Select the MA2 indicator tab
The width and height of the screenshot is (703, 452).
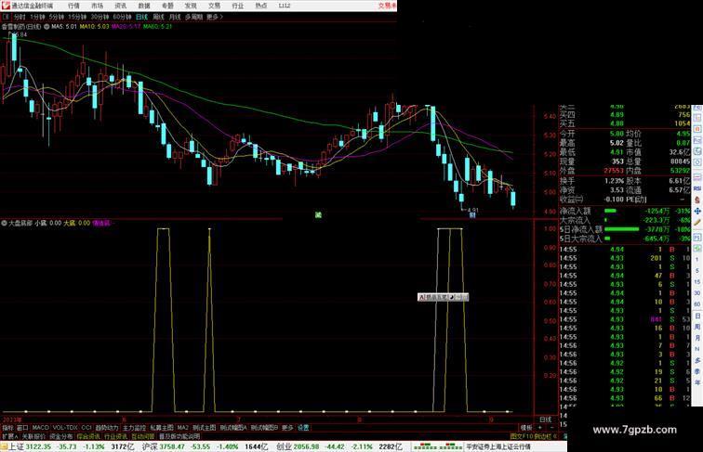182,428
